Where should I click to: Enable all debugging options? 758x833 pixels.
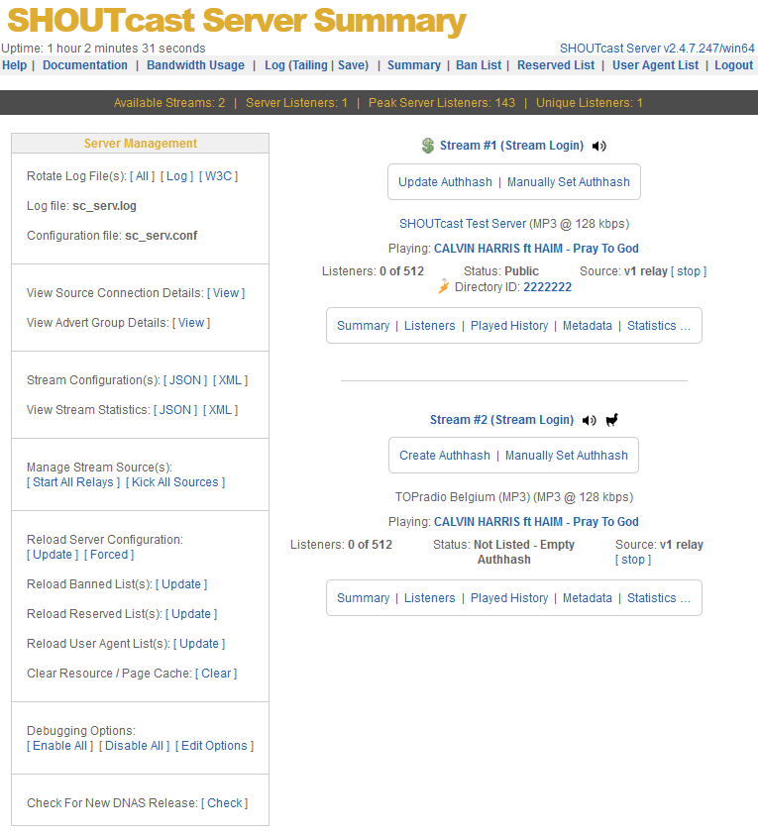tap(59, 746)
